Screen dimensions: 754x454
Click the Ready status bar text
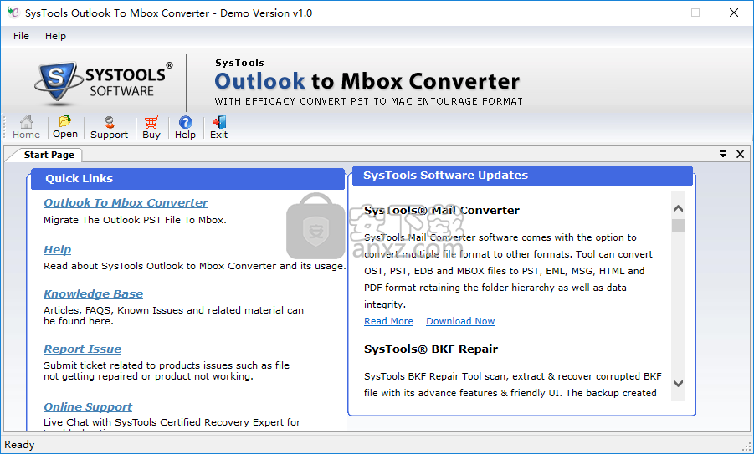coord(19,445)
